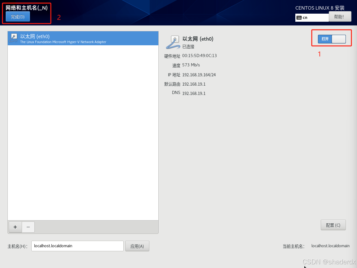This screenshot has width=357, height=268.
Task: Open 配置 (C) configure button
Action: click(333, 225)
